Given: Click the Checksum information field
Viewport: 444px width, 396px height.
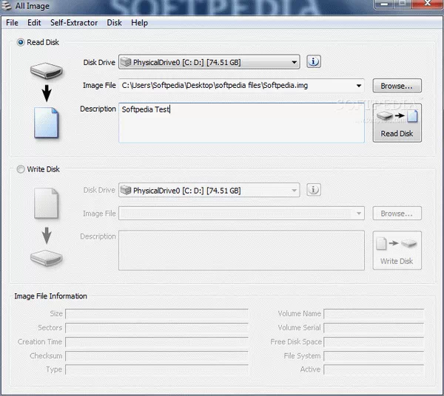Looking at the screenshot, I should (x=157, y=356).
